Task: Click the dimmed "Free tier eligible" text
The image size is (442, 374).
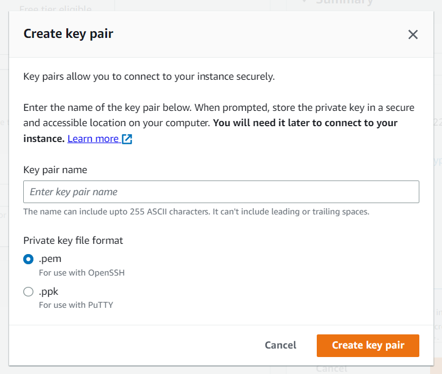Action: (55, 8)
